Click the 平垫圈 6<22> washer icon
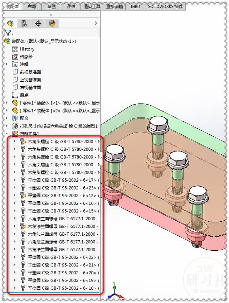This screenshot has width=229, height=303. 23,257
